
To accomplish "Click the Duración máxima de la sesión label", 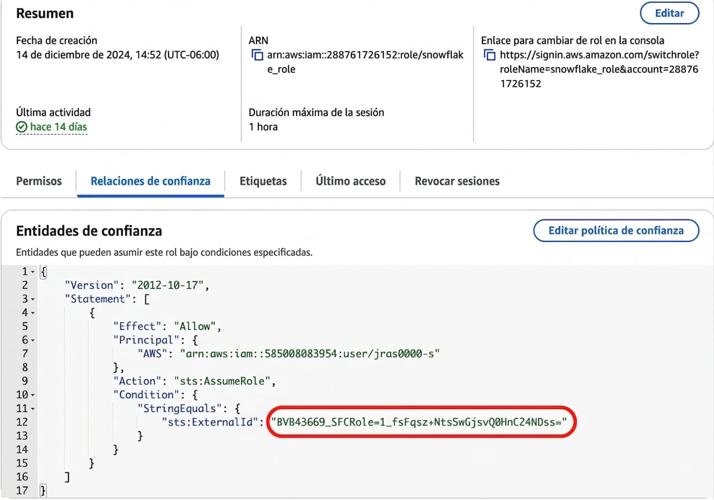I will coord(316,112).
